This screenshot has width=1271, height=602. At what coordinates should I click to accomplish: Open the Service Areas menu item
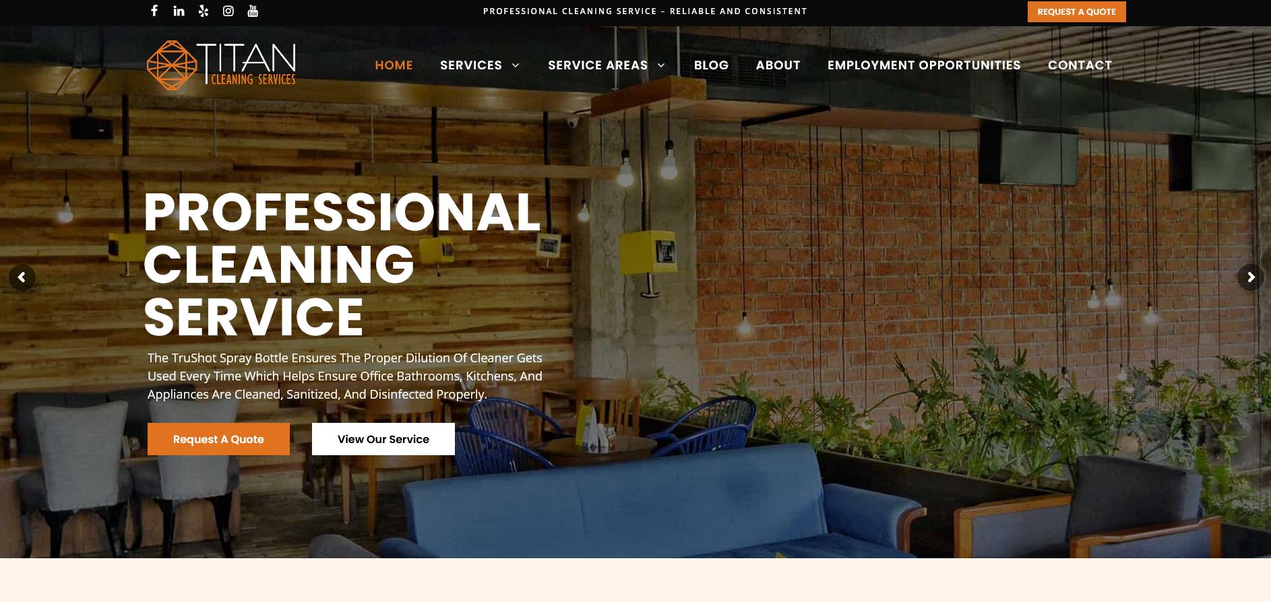coord(598,65)
